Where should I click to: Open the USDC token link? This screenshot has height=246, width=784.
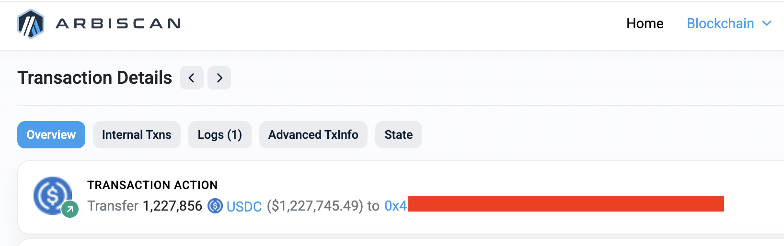coord(244,206)
